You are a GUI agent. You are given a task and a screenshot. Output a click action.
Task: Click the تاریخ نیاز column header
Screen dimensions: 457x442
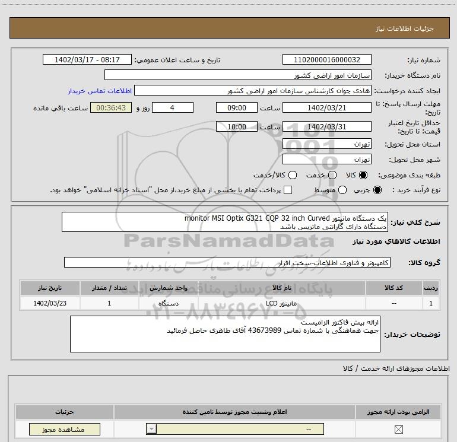[50, 288]
